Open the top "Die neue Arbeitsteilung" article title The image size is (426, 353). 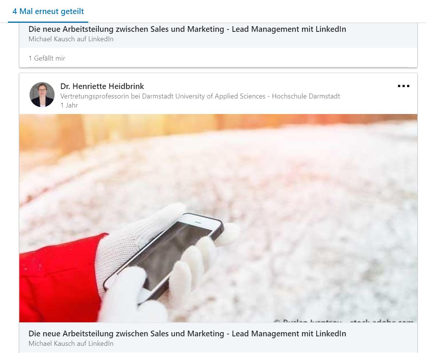(187, 29)
